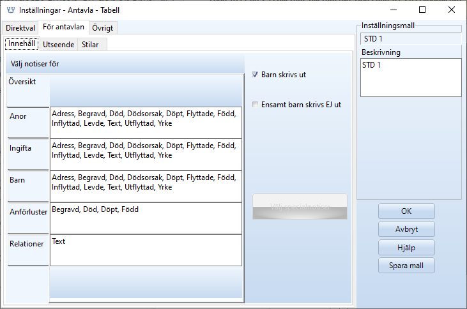Choose the Anor category button
This screenshot has height=309, width=467.
click(27, 123)
